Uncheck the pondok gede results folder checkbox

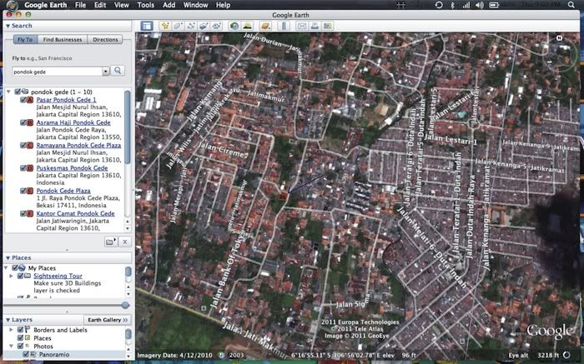(x=18, y=92)
